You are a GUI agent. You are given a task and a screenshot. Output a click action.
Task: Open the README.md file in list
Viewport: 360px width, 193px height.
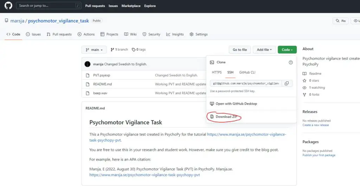tap(102, 84)
